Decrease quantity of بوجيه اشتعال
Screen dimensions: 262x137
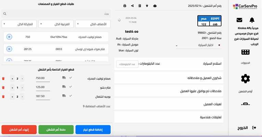(x=22, y=96)
